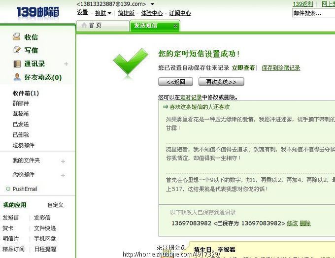Open account dropdown arrow beside email address
Screen dimensions: 335x258
click(152, 4)
